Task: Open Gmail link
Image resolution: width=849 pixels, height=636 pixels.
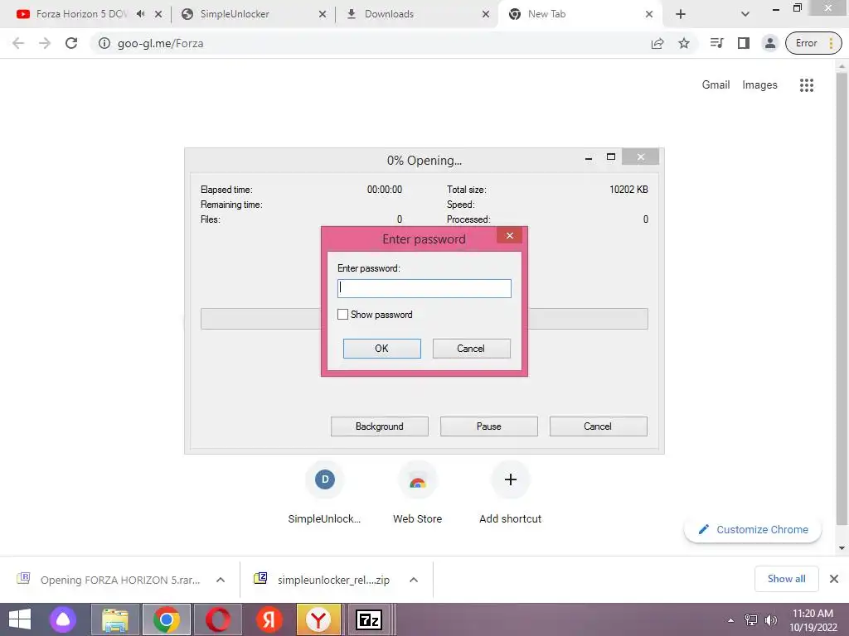Action: click(716, 85)
